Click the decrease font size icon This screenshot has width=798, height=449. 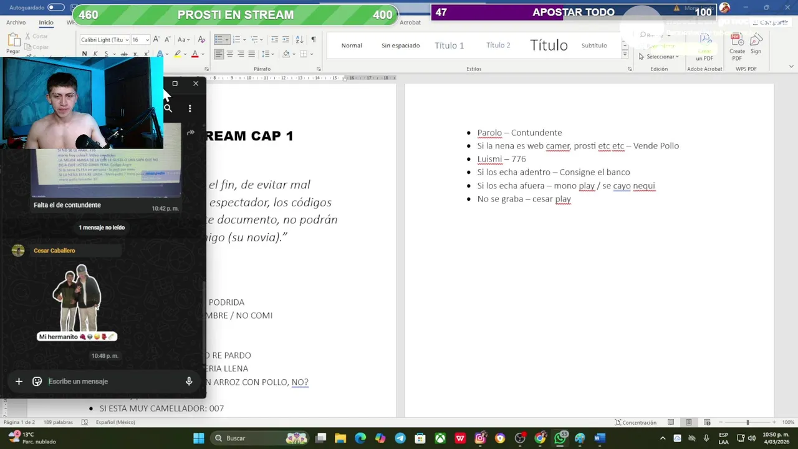coord(167,39)
